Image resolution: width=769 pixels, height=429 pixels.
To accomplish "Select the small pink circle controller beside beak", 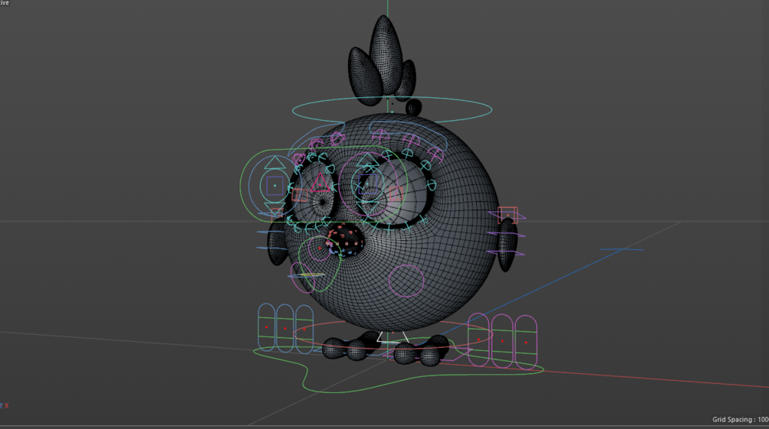I will [x=319, y=249].
